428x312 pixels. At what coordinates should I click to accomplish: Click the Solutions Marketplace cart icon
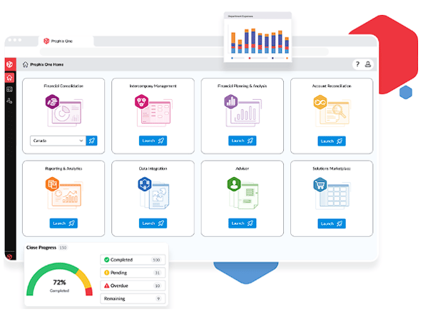click(x=319, y=186)
